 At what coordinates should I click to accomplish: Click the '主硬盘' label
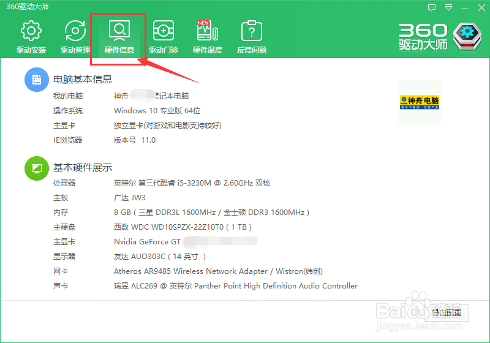coord(64,227)
